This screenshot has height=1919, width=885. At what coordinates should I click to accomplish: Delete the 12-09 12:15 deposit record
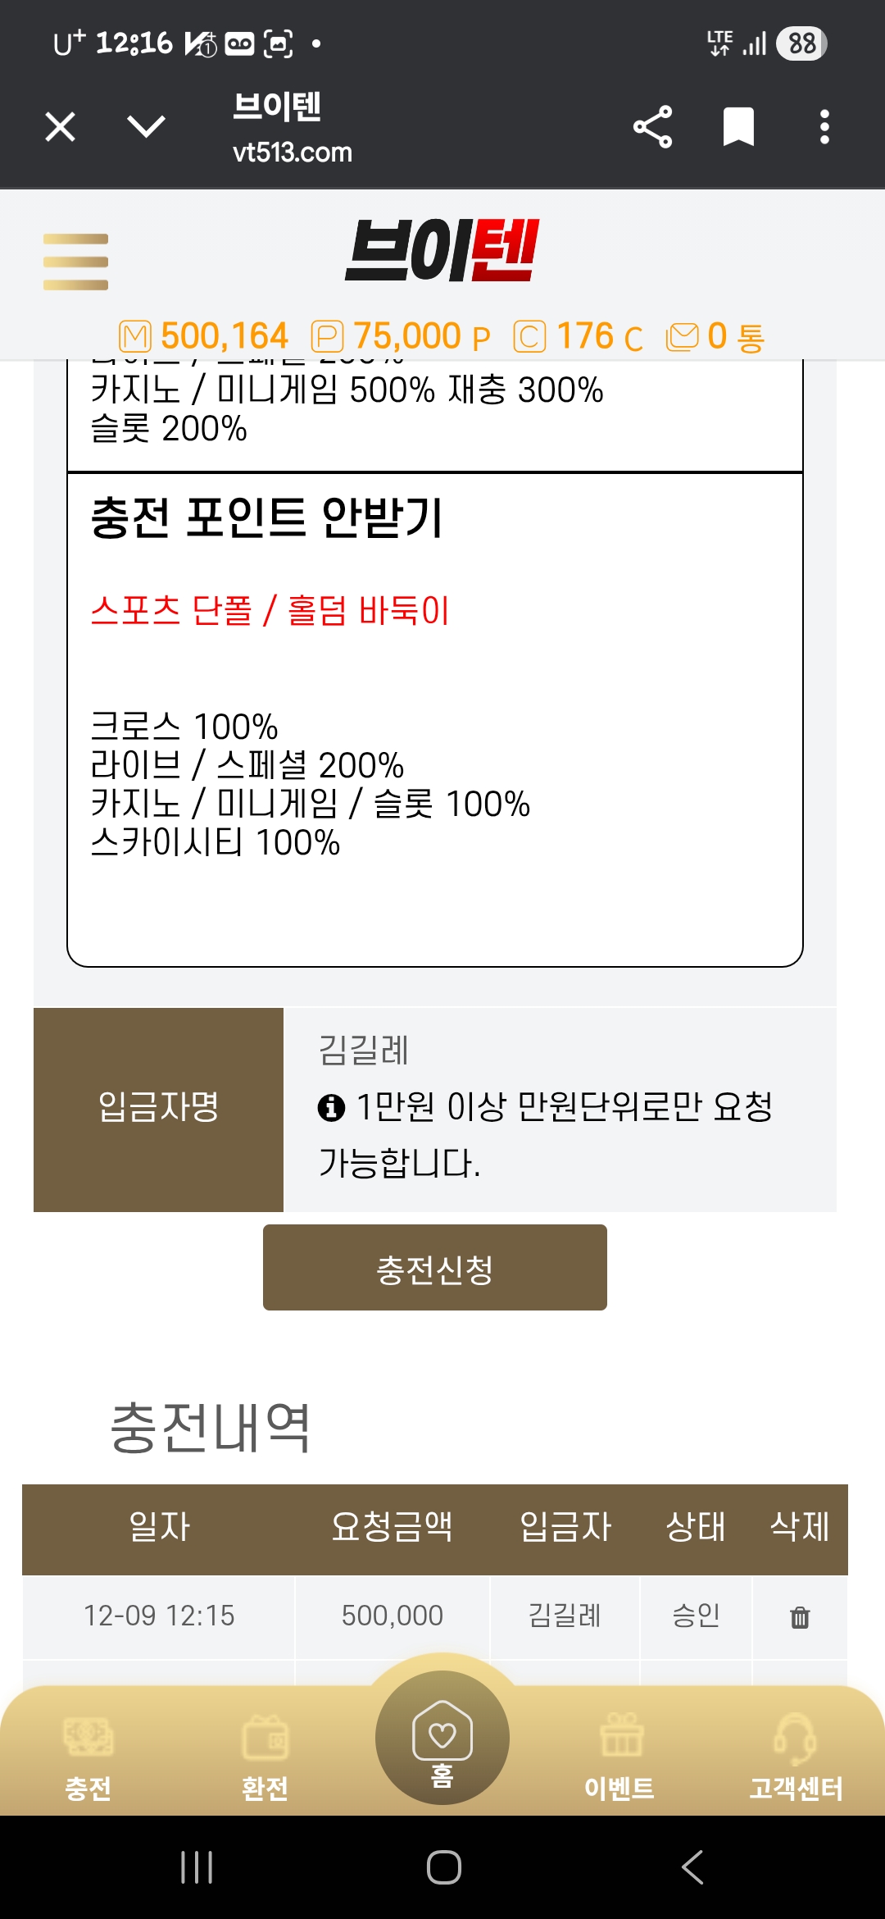click(800, 1617)
